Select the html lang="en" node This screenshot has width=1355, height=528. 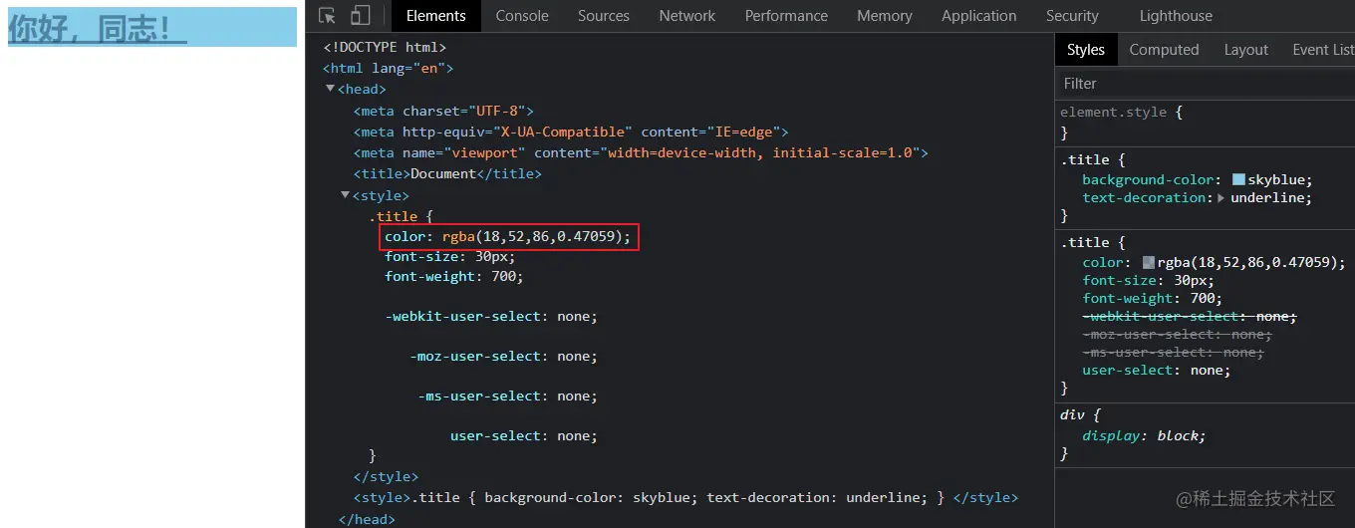pos(389,69)
